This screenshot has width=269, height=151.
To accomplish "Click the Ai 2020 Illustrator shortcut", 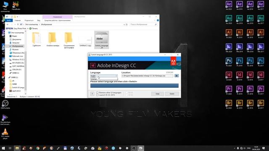I will click(229, 34).
